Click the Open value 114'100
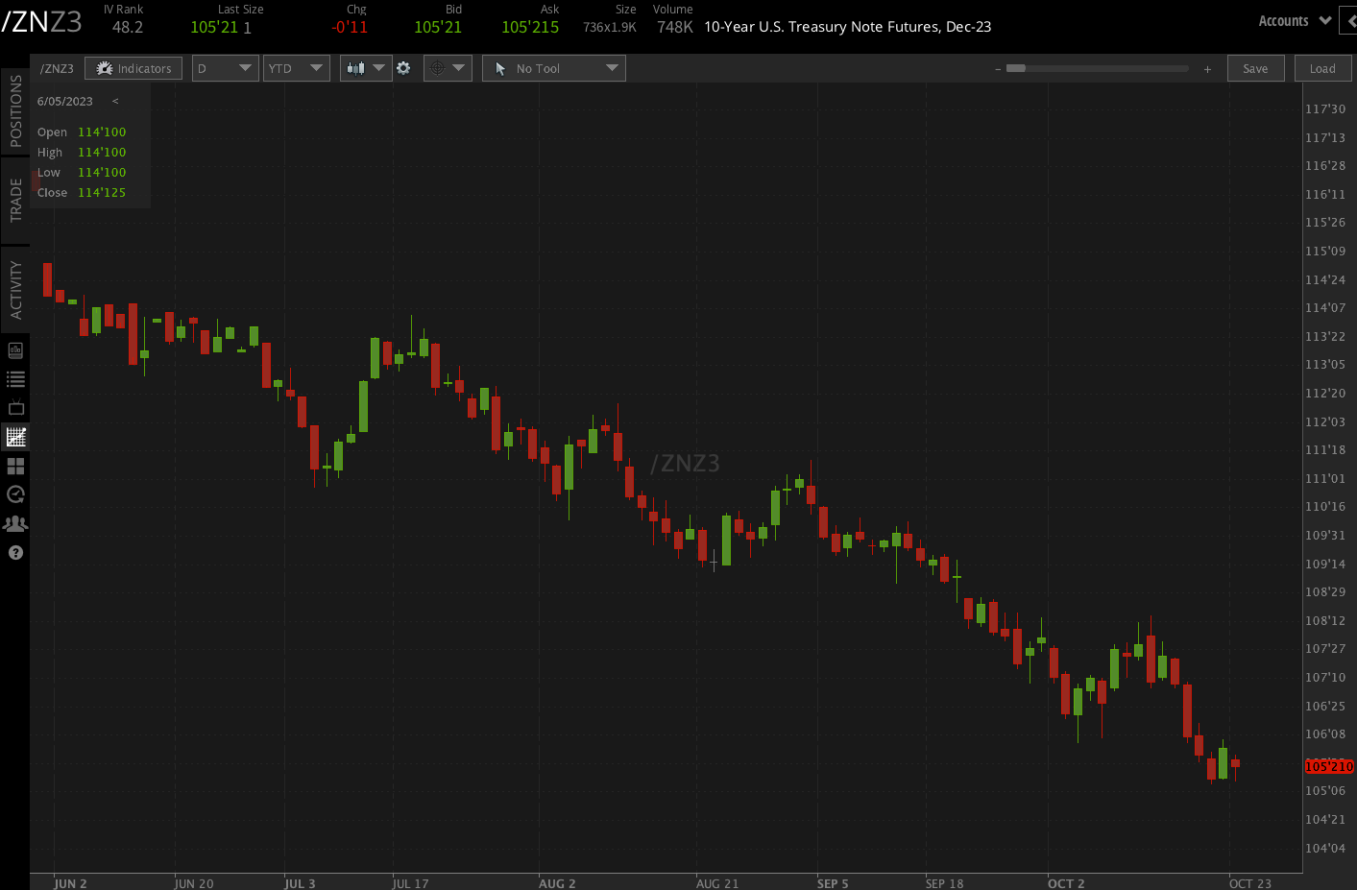Image resolution: width=1357 pixels, height=890 pixels. pos(102,132)
